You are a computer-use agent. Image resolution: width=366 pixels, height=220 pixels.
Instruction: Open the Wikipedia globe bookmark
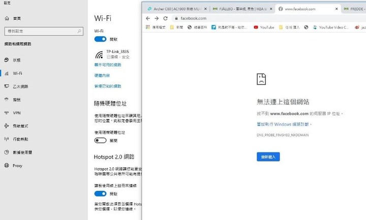pyautogui.click(x=197, y=27)
